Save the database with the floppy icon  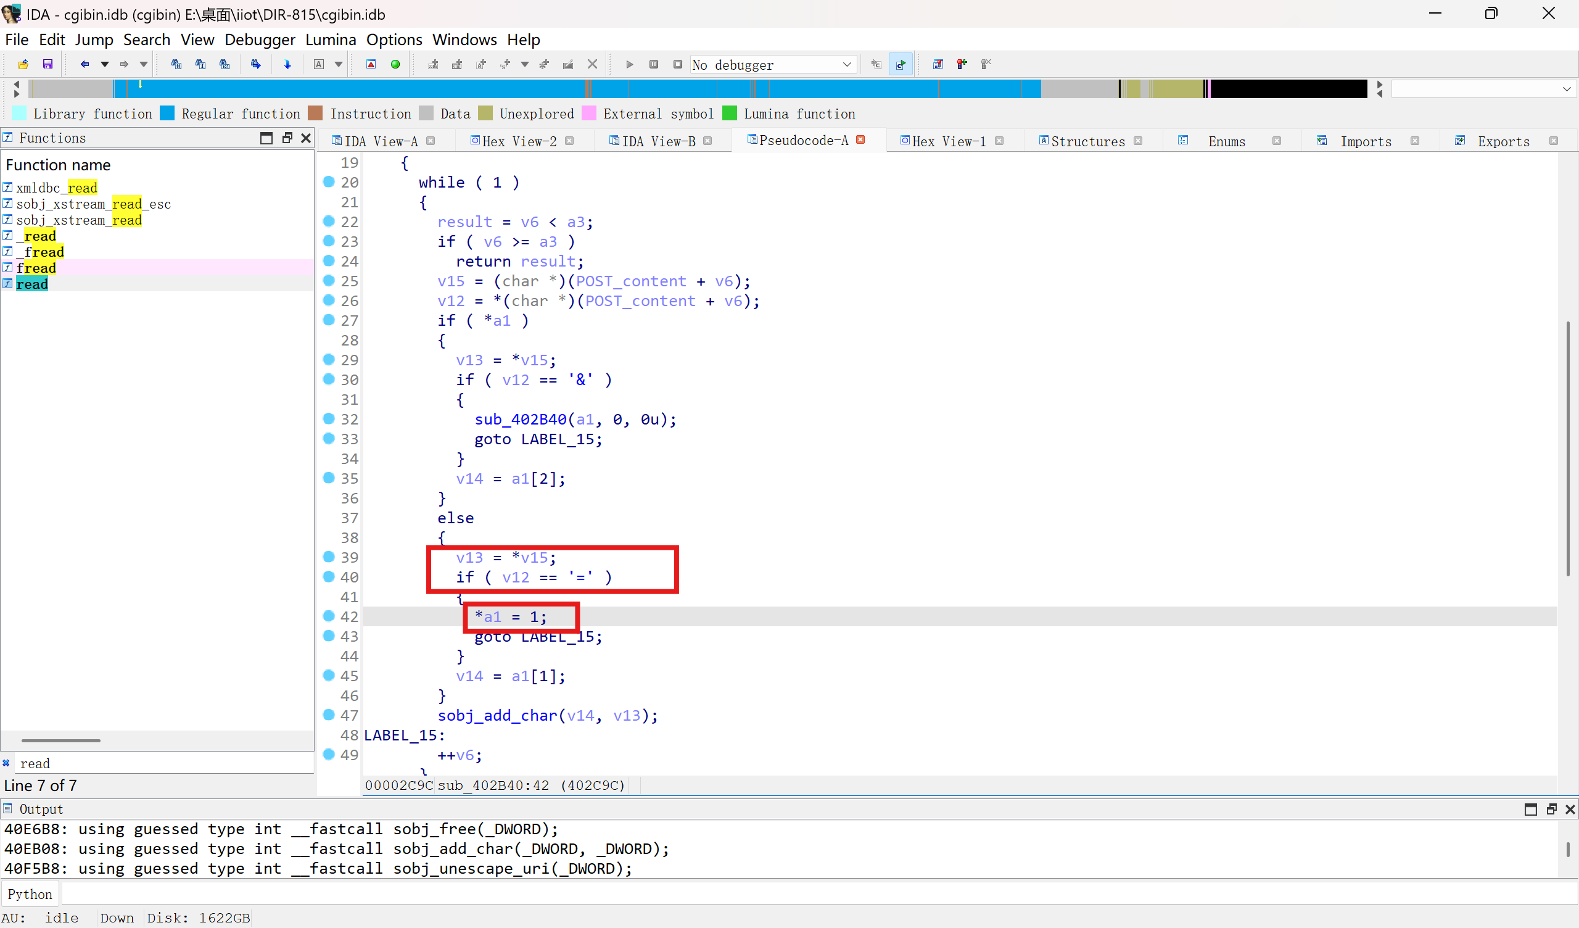[47, 64]
